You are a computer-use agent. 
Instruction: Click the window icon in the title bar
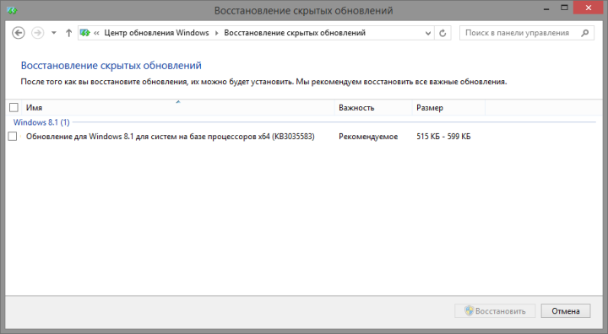click(12, 10)
